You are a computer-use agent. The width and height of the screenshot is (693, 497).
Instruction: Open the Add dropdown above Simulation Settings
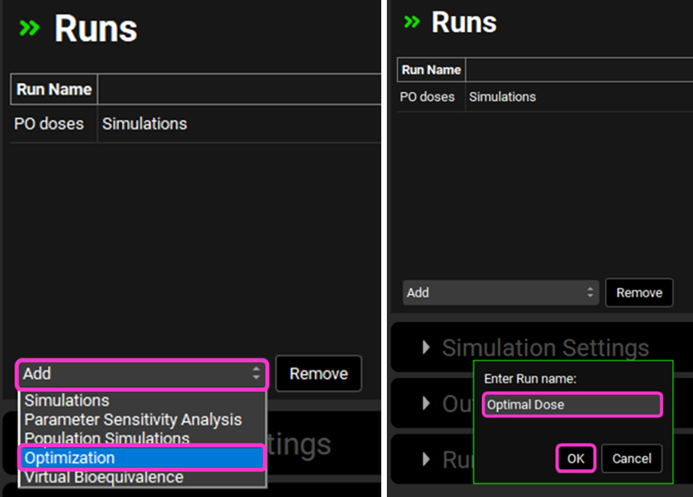501,292
